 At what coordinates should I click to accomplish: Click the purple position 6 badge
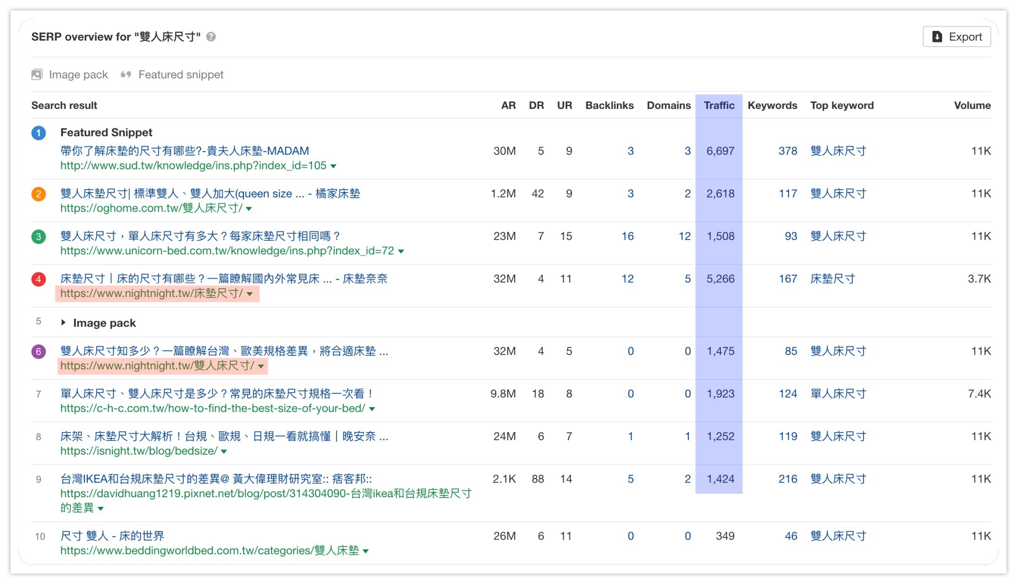pyautogui.click(x=39, y=352)
